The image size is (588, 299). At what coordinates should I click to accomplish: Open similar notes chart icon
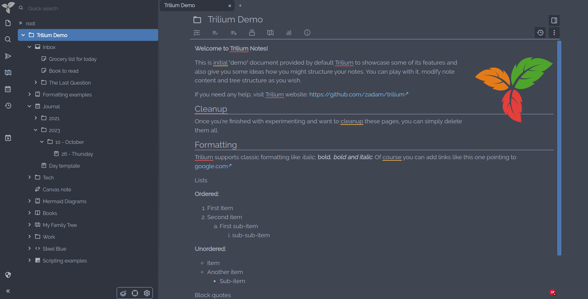click(x=289, y=32)
